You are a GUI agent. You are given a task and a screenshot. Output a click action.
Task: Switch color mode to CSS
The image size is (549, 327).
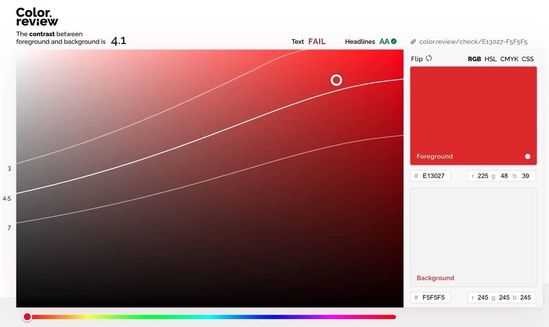pos(527,59)
